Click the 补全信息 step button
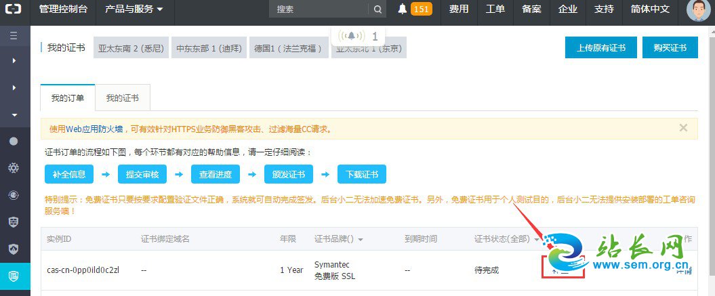The image size is (715, 296). point(69,174)
